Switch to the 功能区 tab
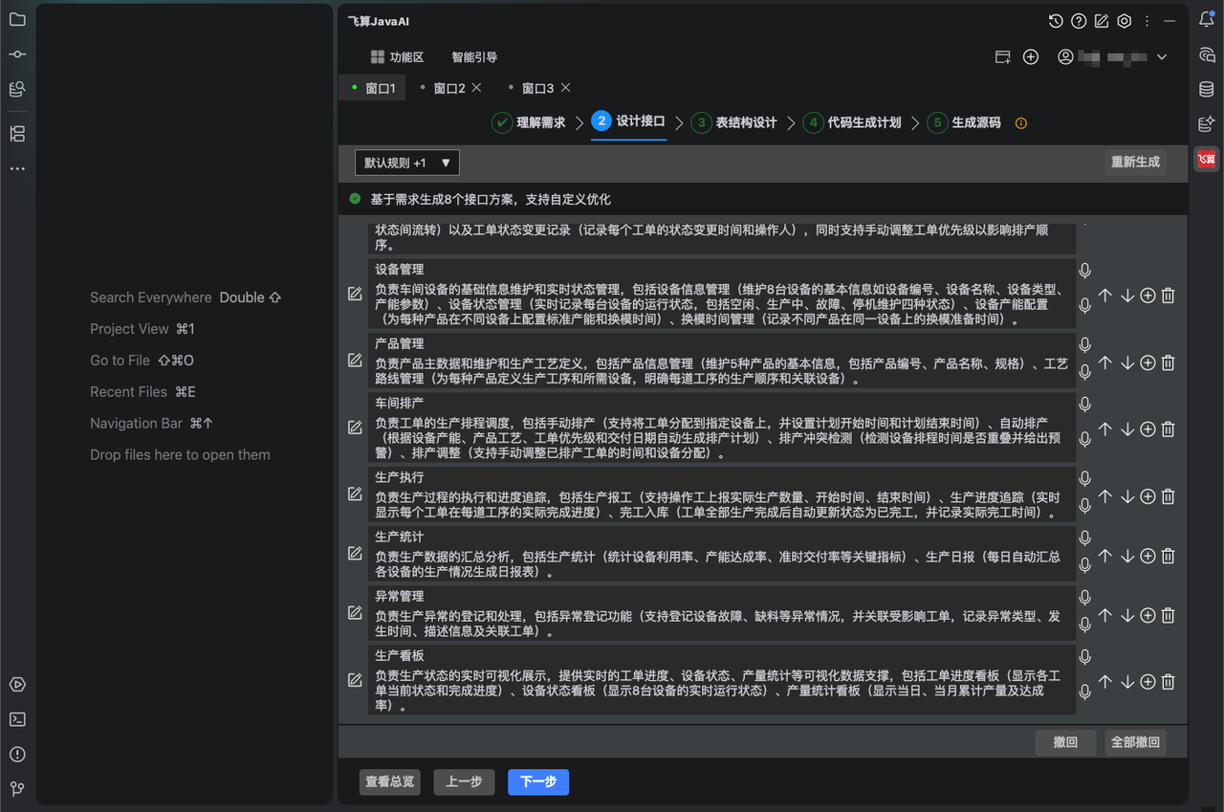The image size is (1224, 812). tap(397, 57)
